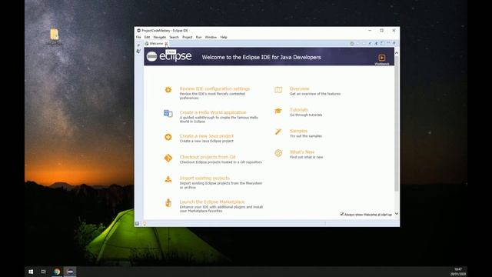Click the Eclipse logo in the banner
The image size is (492, 277).
click(169, 56)
